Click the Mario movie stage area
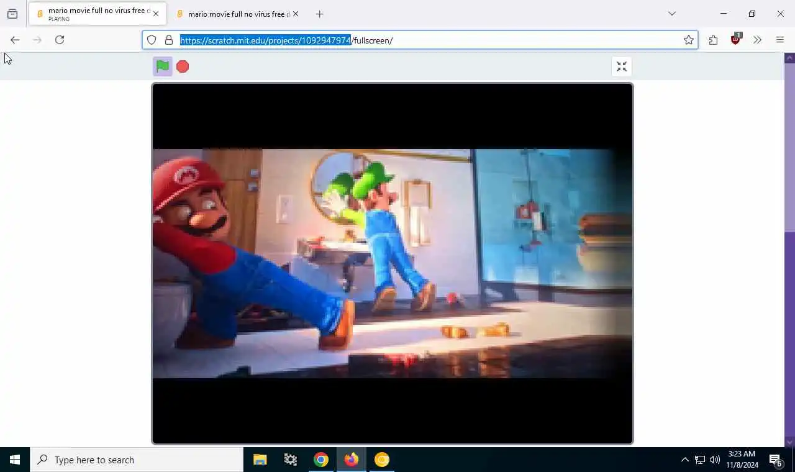This screenshot has width=795, height=472. [393, 263]
